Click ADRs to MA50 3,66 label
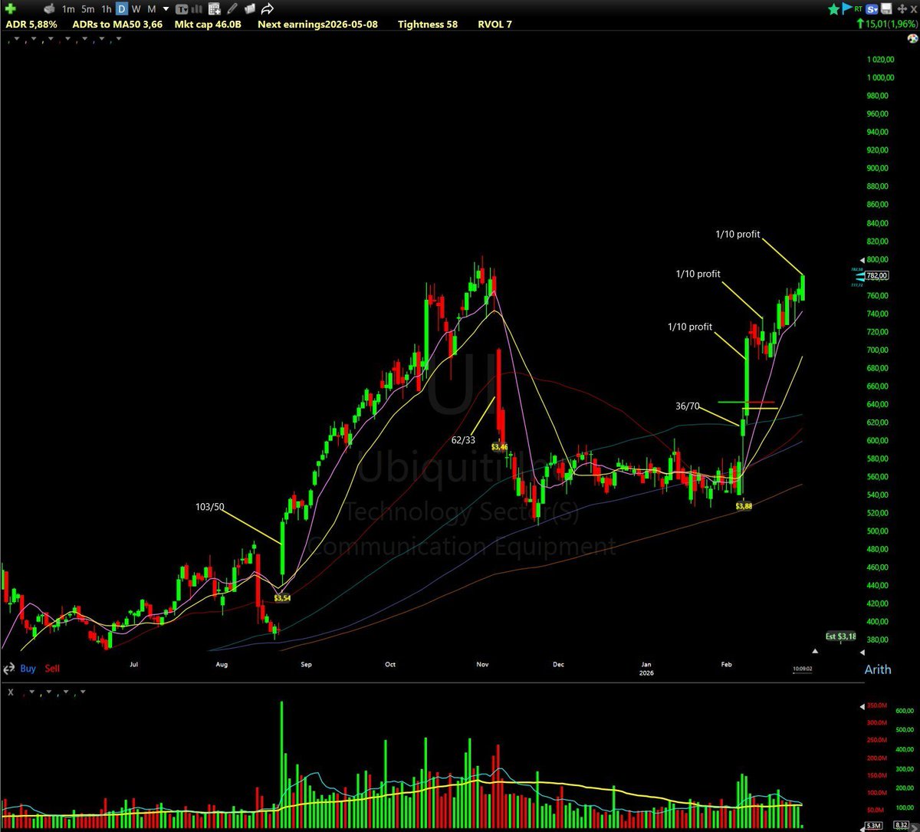The image size is (920, 832). pyautogui.click(x=117, y=25)
